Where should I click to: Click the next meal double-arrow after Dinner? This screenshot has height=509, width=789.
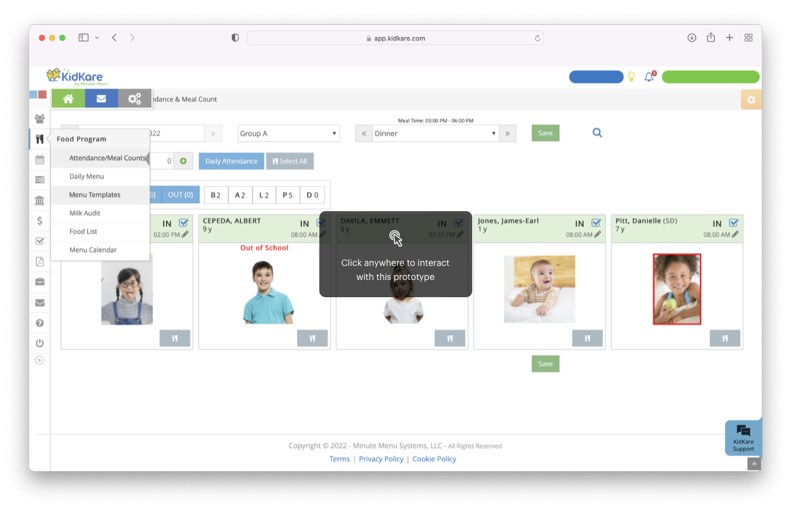click(x=507, y=133)
